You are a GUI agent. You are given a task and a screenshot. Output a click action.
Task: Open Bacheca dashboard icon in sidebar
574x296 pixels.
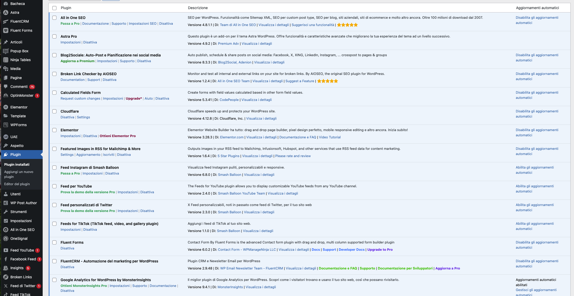(6, 4)
